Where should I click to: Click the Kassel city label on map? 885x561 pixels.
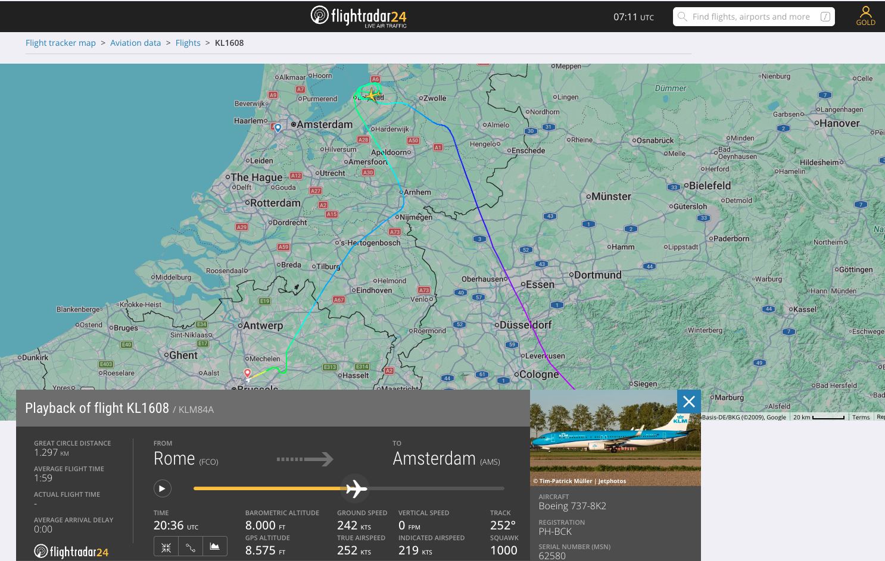805,309
